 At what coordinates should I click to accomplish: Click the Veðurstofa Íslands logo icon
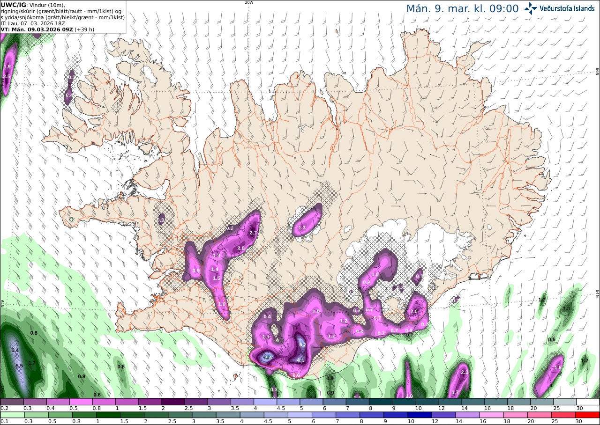pyautogui.click(x=531, y=8)
